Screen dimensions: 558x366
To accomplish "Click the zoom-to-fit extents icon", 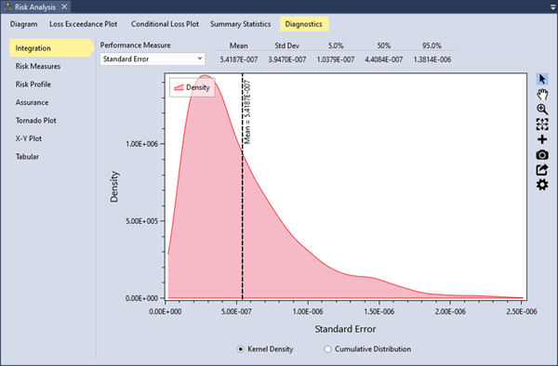I will 542,124.
